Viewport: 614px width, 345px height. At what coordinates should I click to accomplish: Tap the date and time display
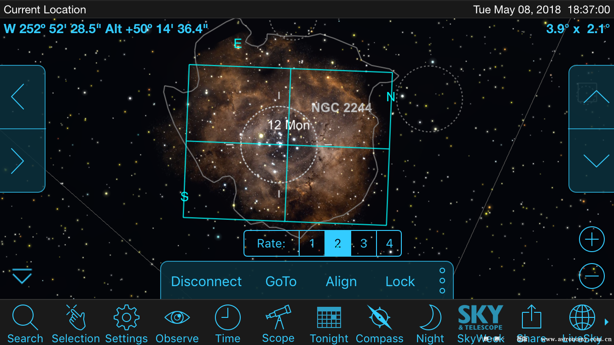coord(542,10)
